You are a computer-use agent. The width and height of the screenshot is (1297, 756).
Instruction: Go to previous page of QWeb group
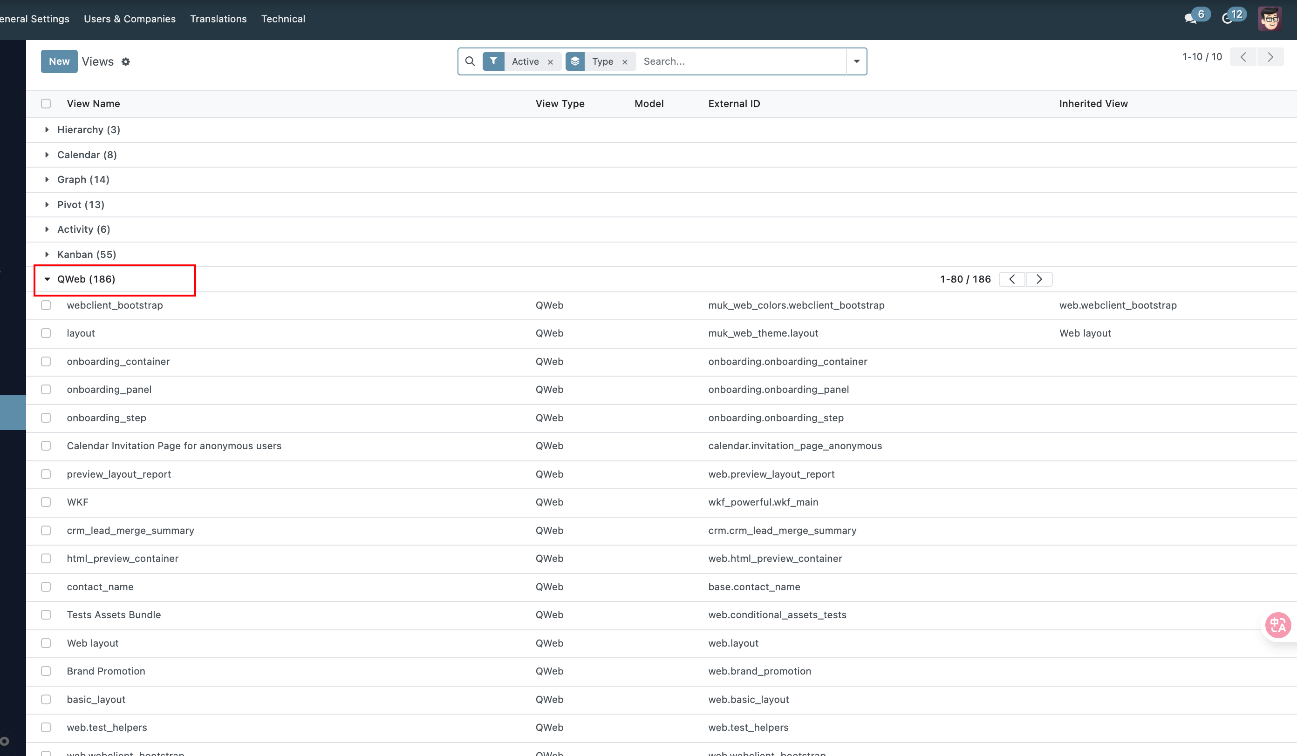1012,279
